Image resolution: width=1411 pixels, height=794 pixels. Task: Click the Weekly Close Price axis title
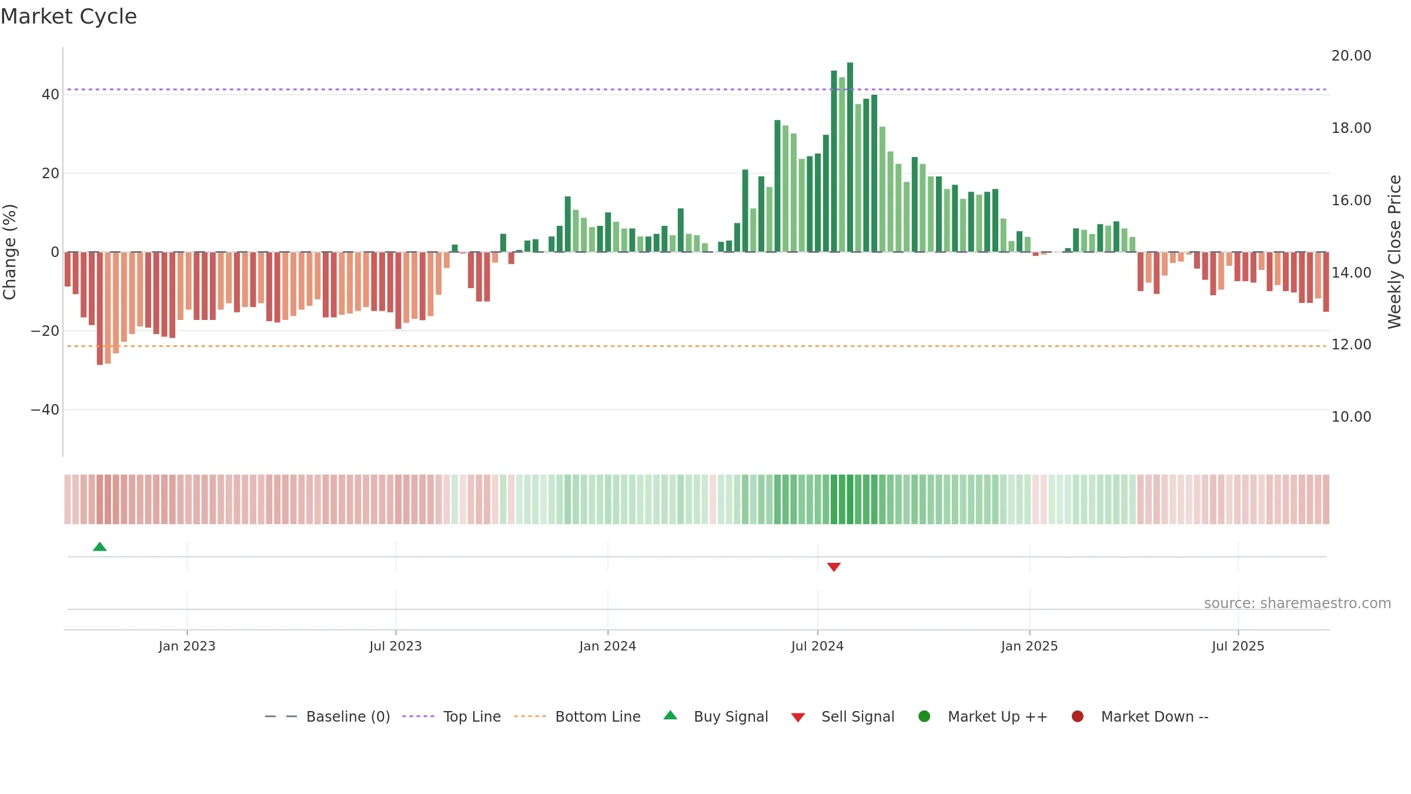point(1395,252)
